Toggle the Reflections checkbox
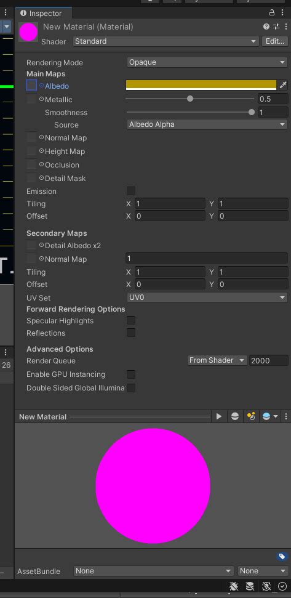 point(130,333)
